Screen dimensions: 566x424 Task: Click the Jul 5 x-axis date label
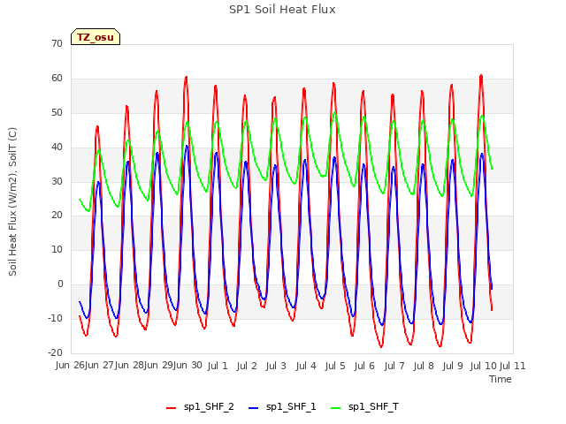coord(335,366)
